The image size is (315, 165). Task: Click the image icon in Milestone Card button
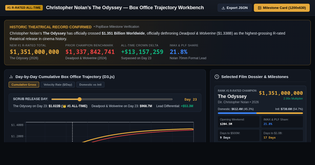260,8
